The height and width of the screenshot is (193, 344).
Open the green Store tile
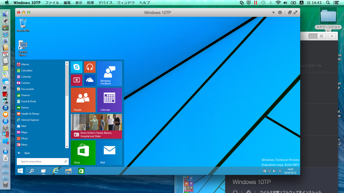[83, 153]
